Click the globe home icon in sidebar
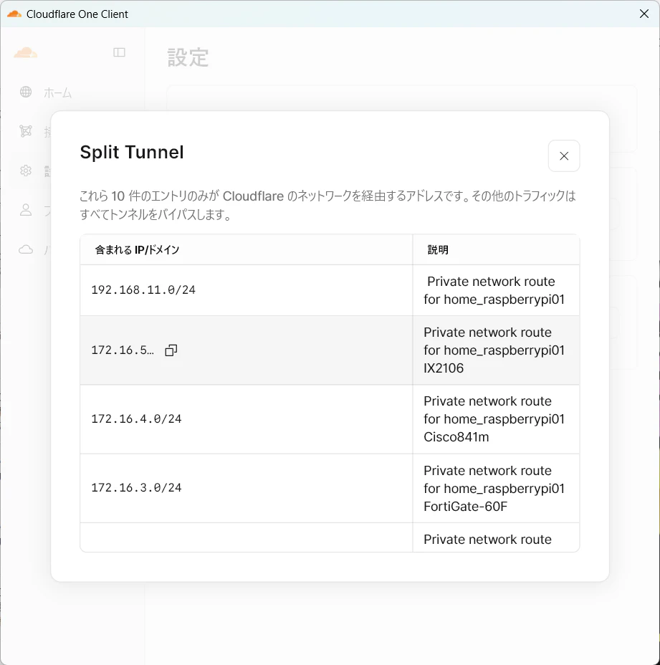Image resolution: width=660 pixels, height=665 pixels. 26,92
